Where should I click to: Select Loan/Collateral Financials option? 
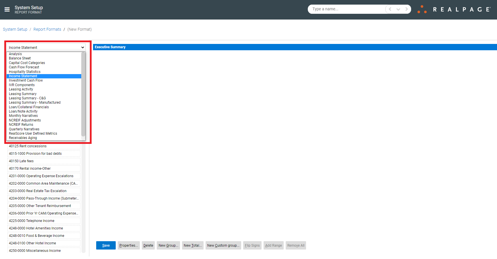44,107
